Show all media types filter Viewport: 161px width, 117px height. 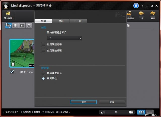(x=9, y=26)
